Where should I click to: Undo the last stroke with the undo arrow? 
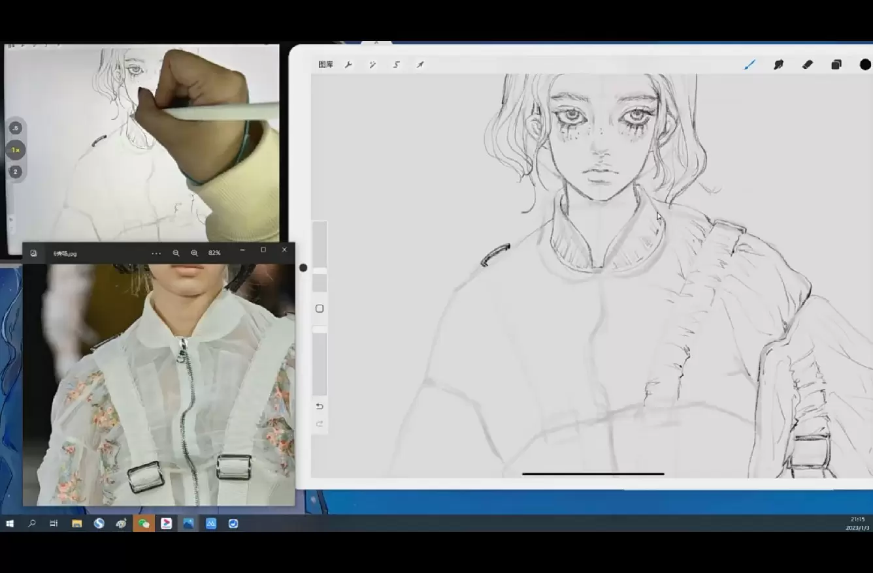coord(320,407)
